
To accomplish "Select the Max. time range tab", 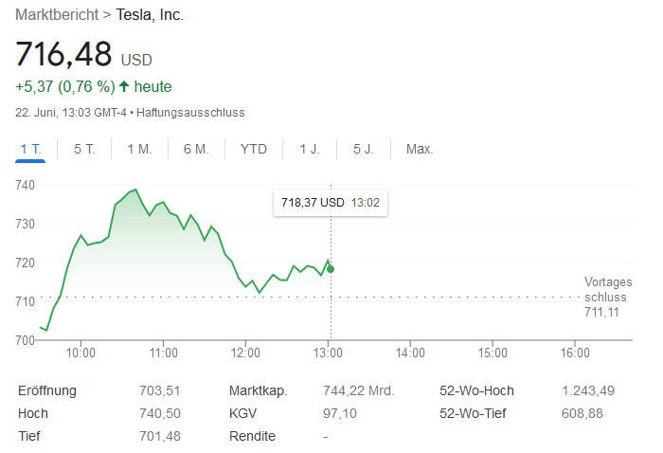I will point(420,149).
